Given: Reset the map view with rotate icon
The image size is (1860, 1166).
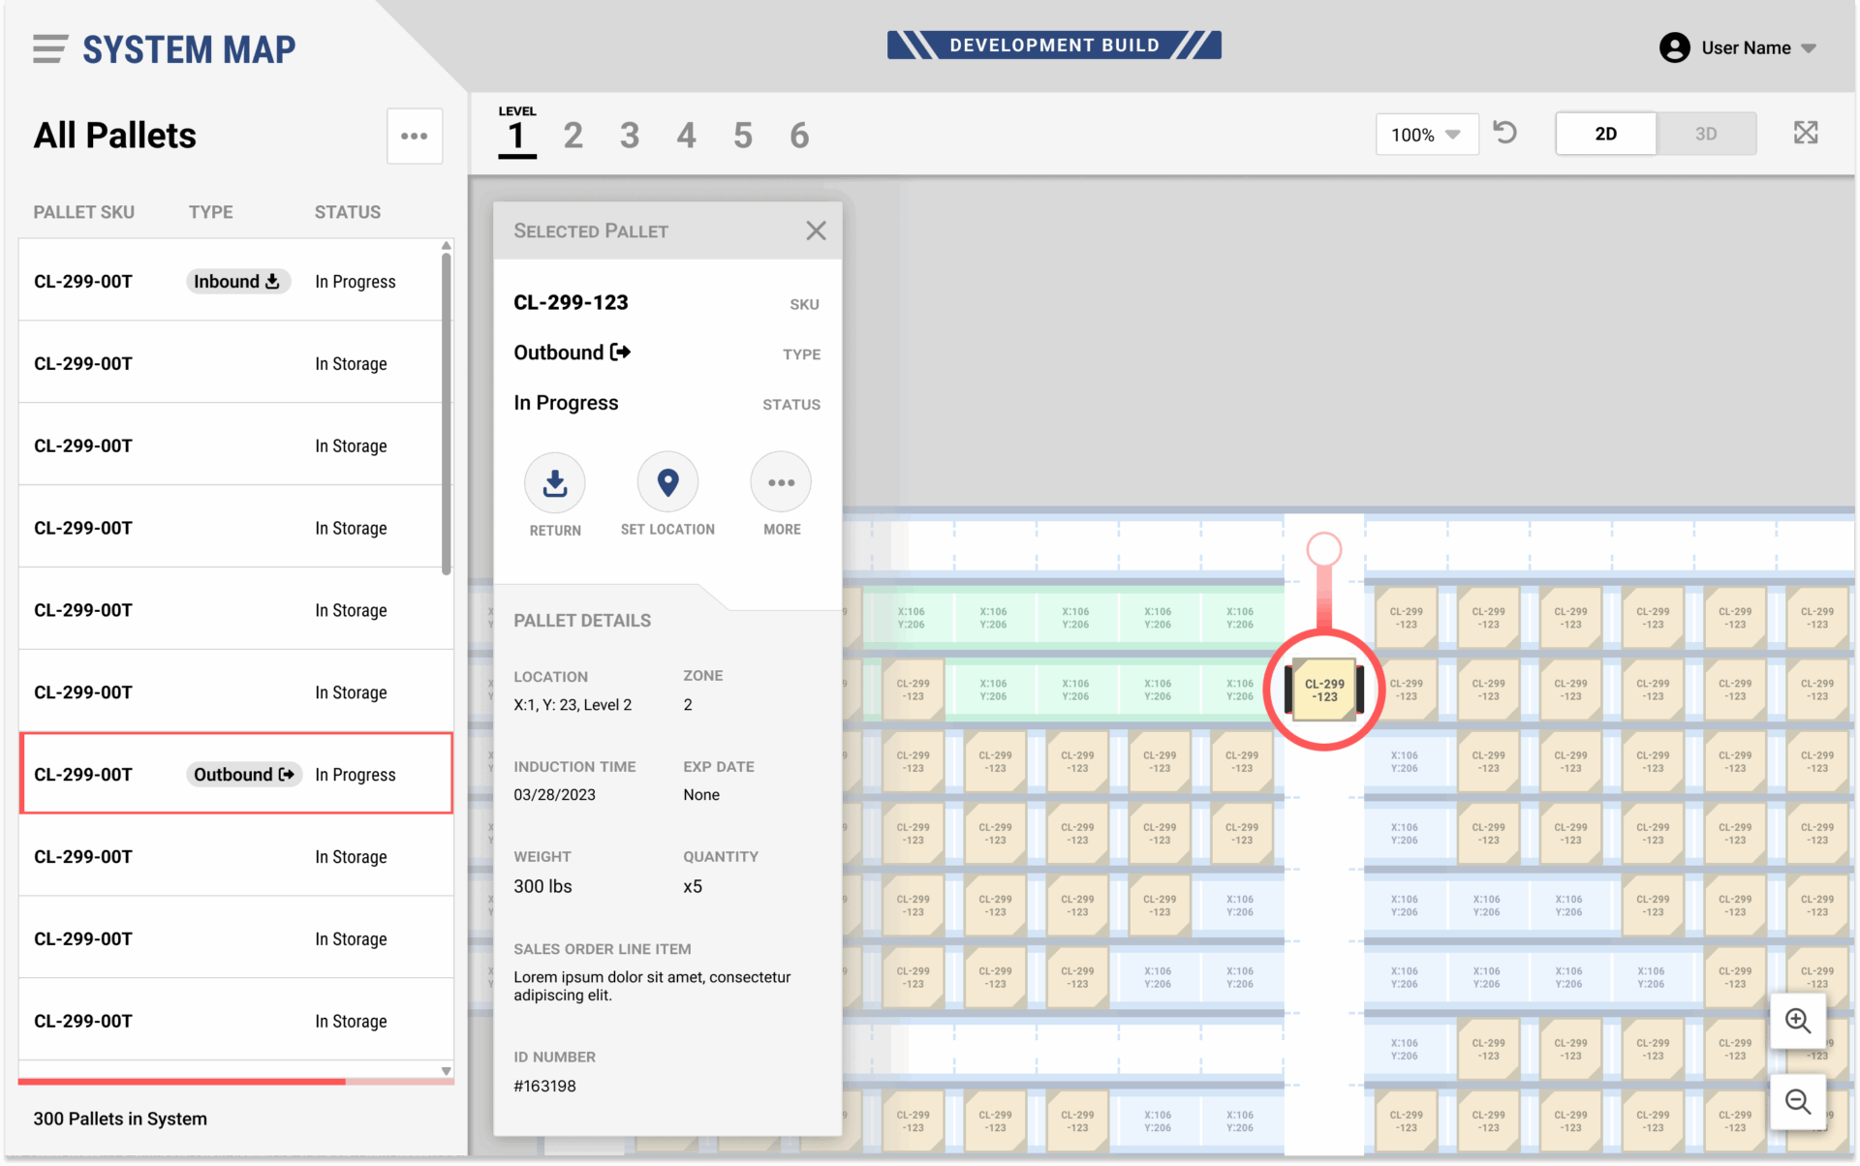Looking at the screenshot, I should pyautogui.click(x=1504, y=133).
